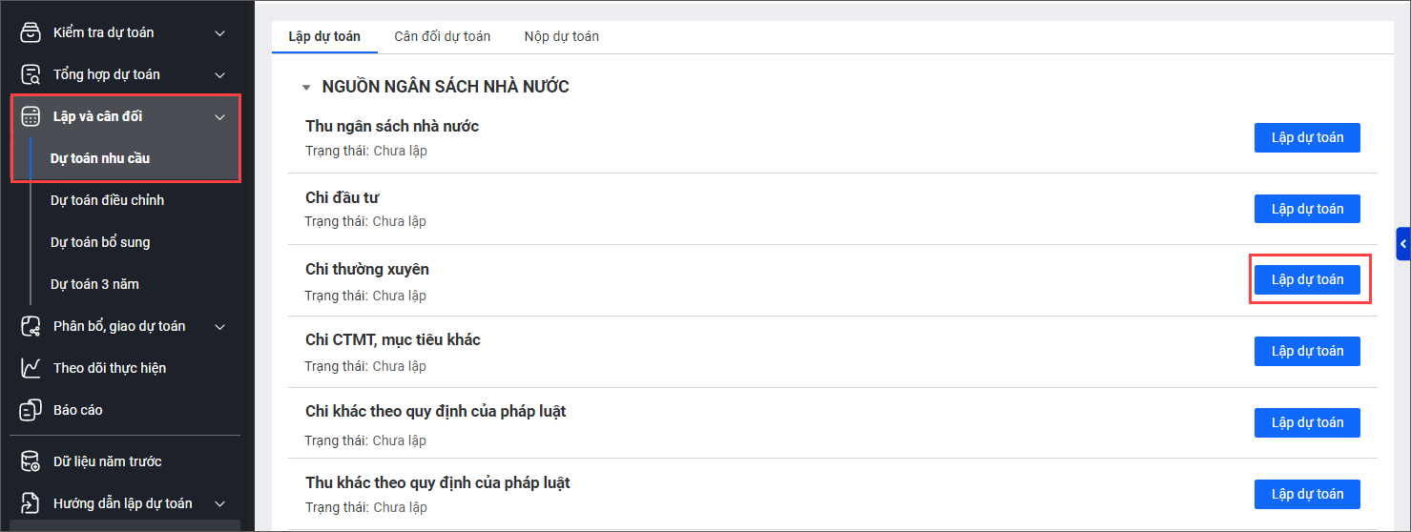1411x532 pixels.
Task: Click the Kiểm tra dự toán sidebar icon
Action: (x=31, y=32)
